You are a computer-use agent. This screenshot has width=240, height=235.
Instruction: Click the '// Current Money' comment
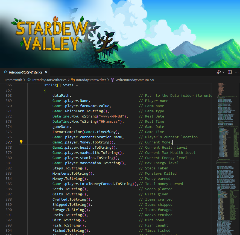coord(156,142)
